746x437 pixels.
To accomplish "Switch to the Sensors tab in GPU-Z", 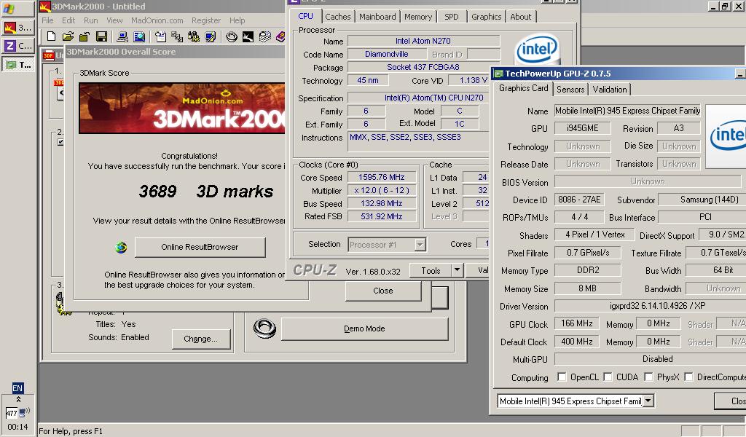I will (570, 90).
